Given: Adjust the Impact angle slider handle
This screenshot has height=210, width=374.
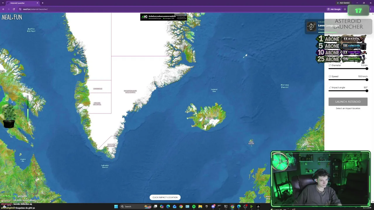Looking at the screenshot, I should [367, 91].
